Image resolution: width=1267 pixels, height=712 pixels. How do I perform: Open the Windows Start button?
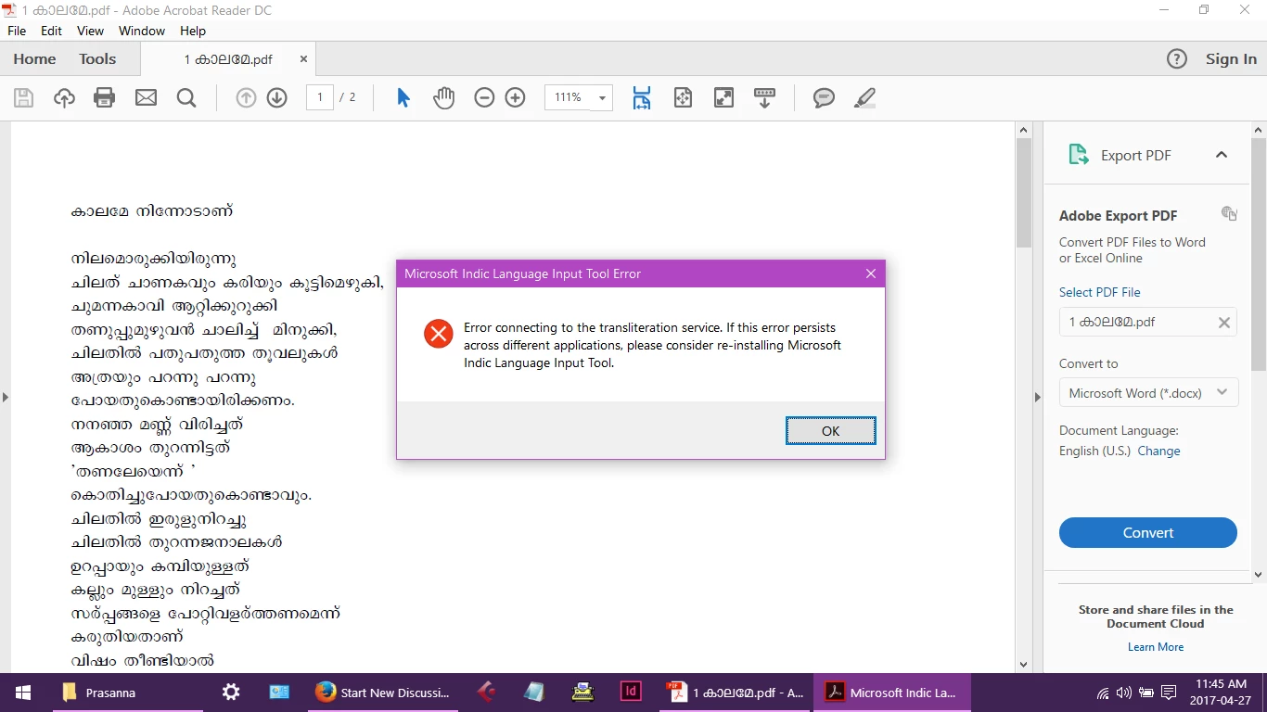point(23,693)
